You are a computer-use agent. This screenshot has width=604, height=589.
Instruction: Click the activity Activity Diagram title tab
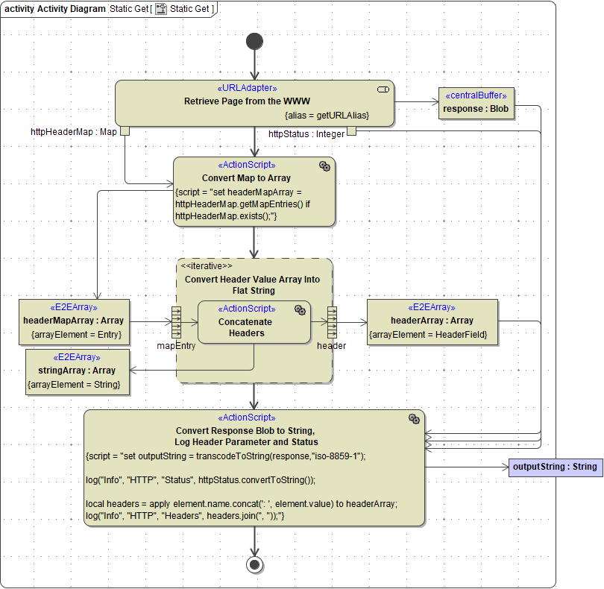click(55, 8)
